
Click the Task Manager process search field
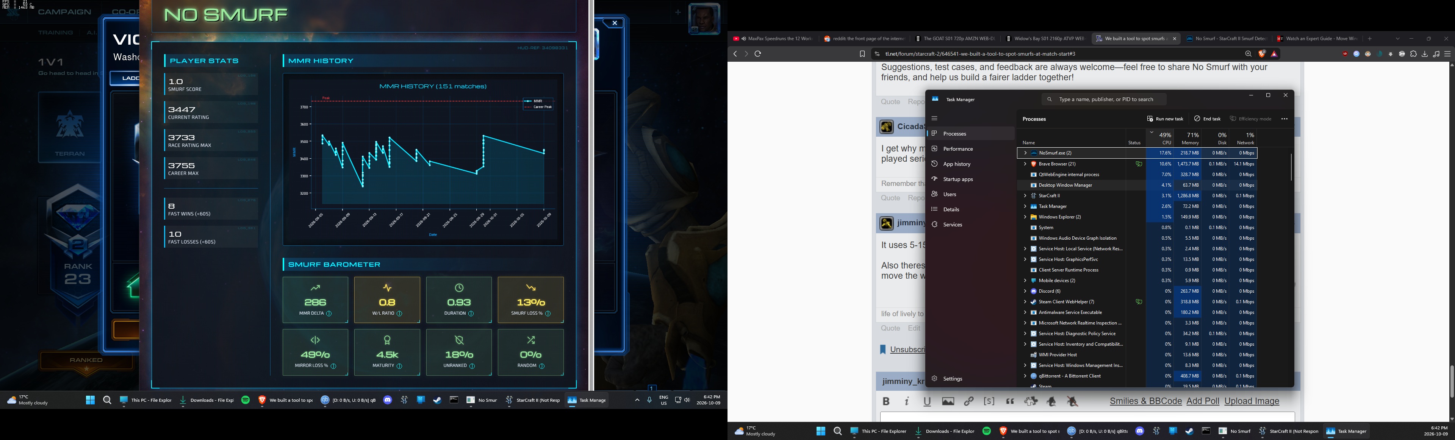[1104, 99]
